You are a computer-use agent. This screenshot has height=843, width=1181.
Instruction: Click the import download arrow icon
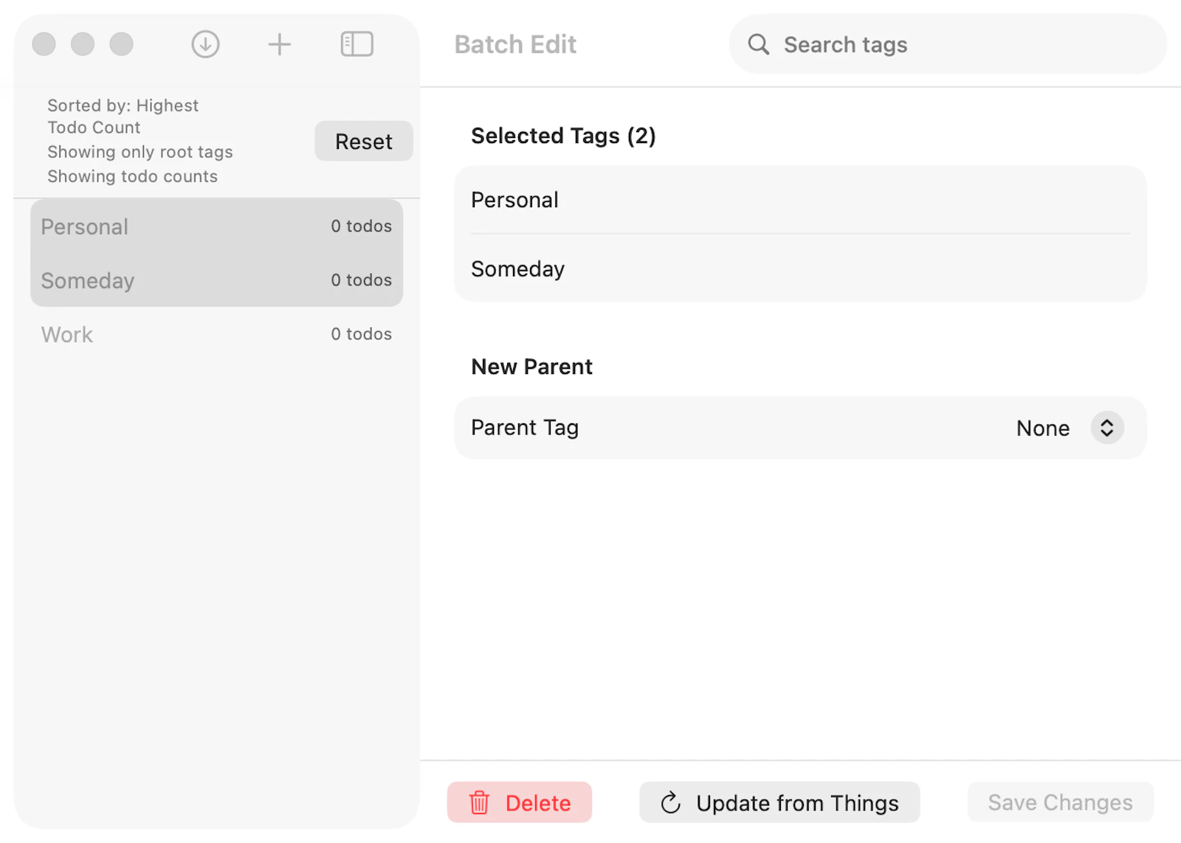pos(205,44)
